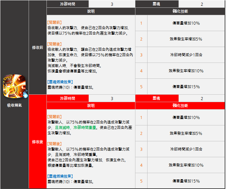This screenshot has height=189, width=226.
Task: Click 效果發生率增加5% cell in 修改前
Action: click(186, 39)
